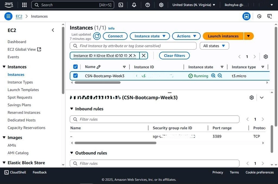Collapse the Elastic Block Store sidebar group
This screenshot has width=278, height=184.
[x=4, y=162]
